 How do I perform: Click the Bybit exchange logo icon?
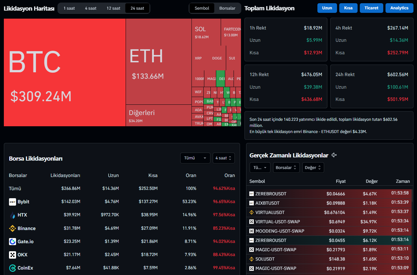pos(13,202)
